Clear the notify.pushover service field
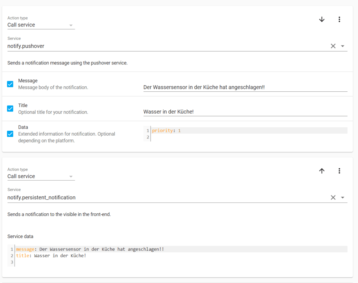This screenshot has width=358, height=283. 333,46
